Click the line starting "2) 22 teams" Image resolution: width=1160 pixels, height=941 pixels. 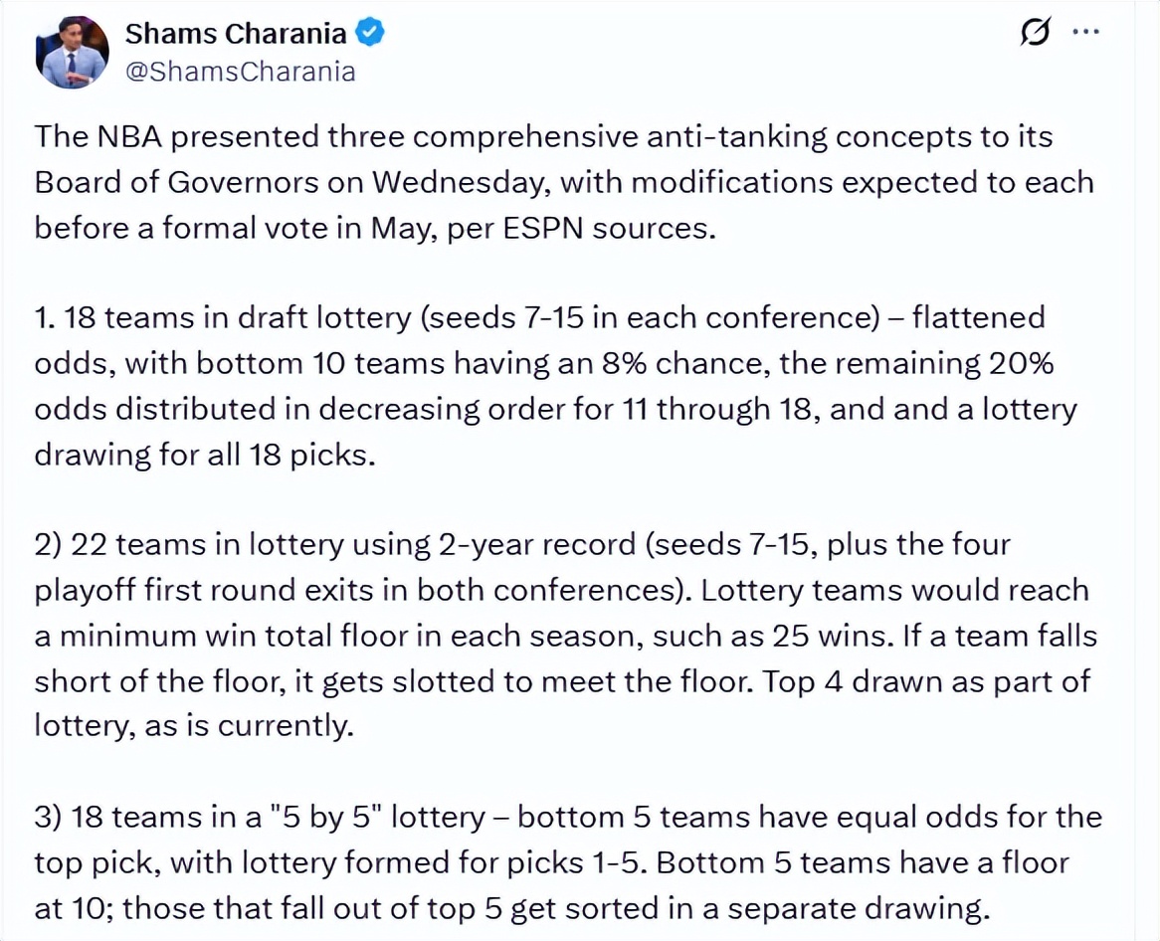pyautogui.click(x=522, y=545)
